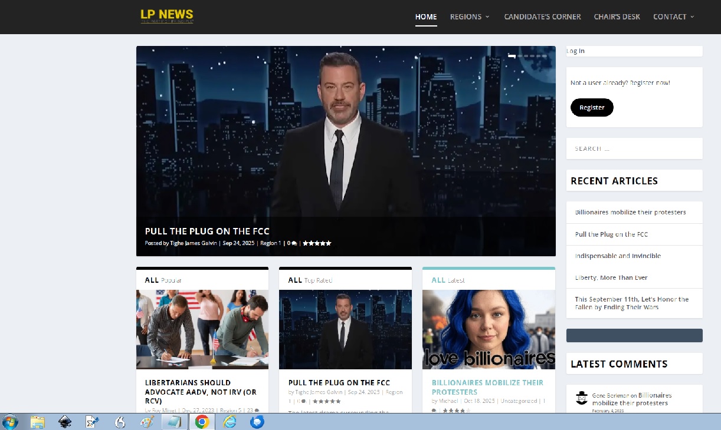
Task: Open Inkscape from the taskbar
Action: pos(65,422)
